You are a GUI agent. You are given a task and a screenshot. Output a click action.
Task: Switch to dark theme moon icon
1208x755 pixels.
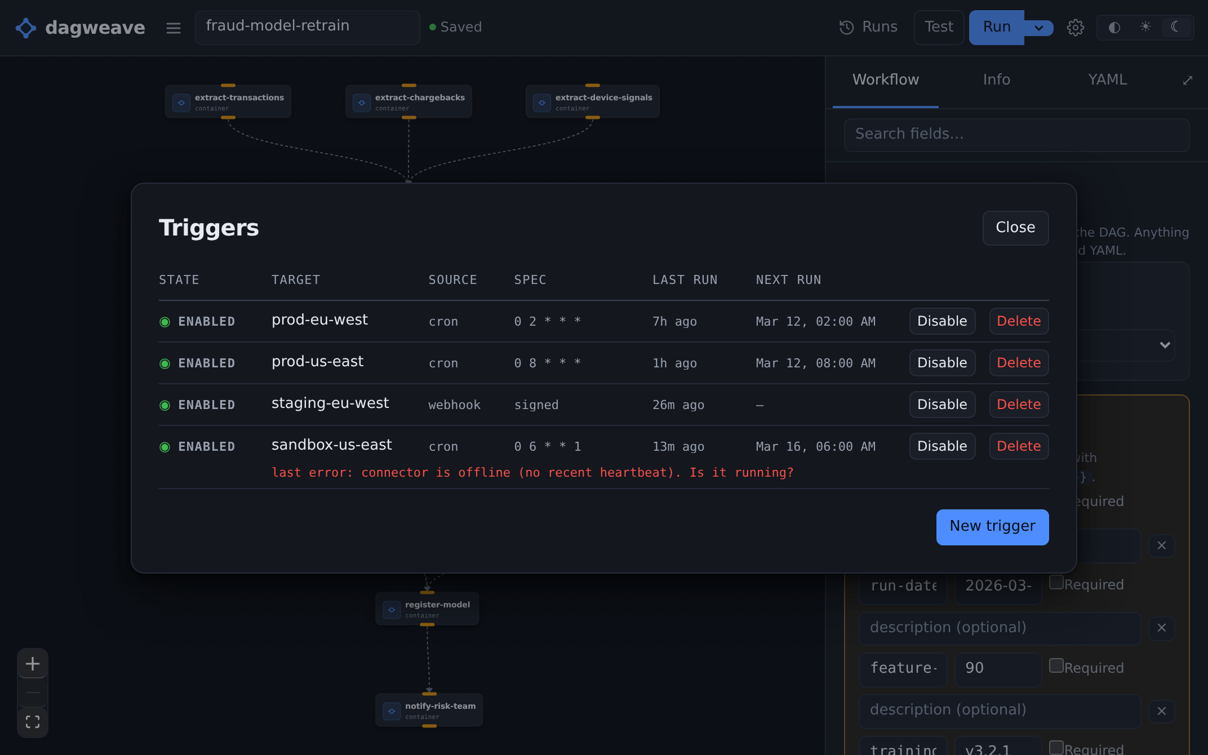pos(1175,26)
